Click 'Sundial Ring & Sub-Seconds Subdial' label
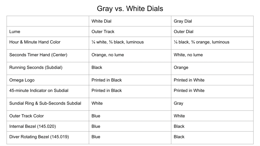This screenshot has width=260, height=146. coord(45,103)
